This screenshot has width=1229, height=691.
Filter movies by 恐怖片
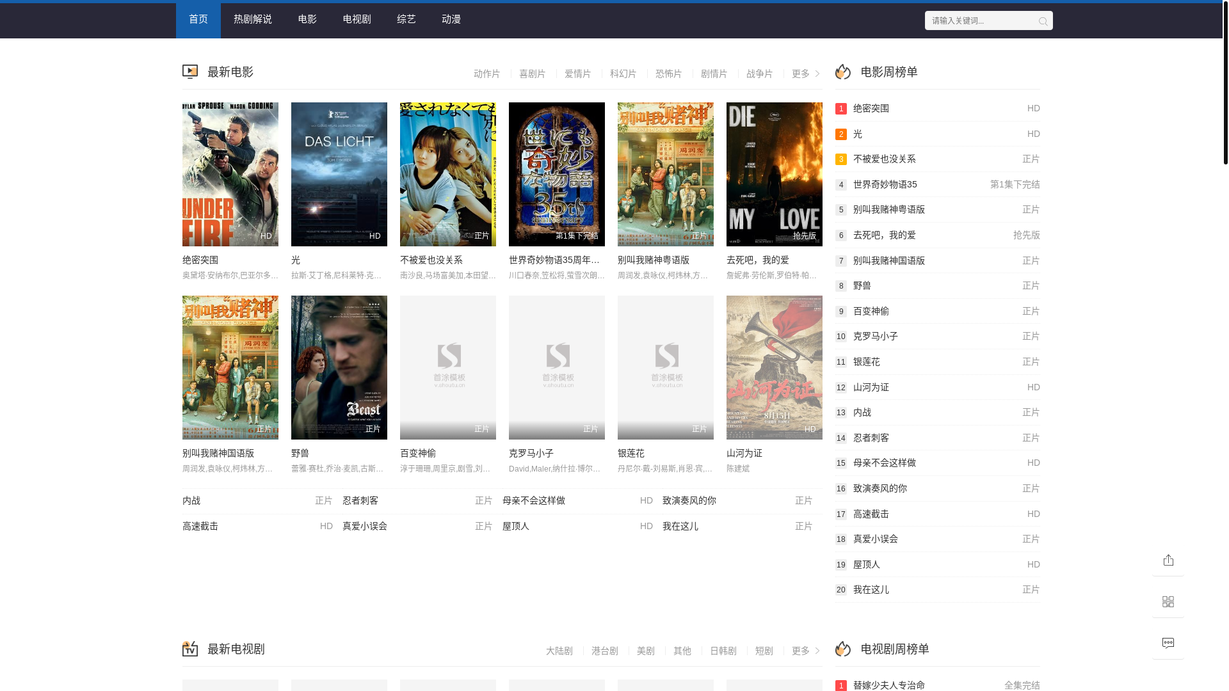pos(669,74)
